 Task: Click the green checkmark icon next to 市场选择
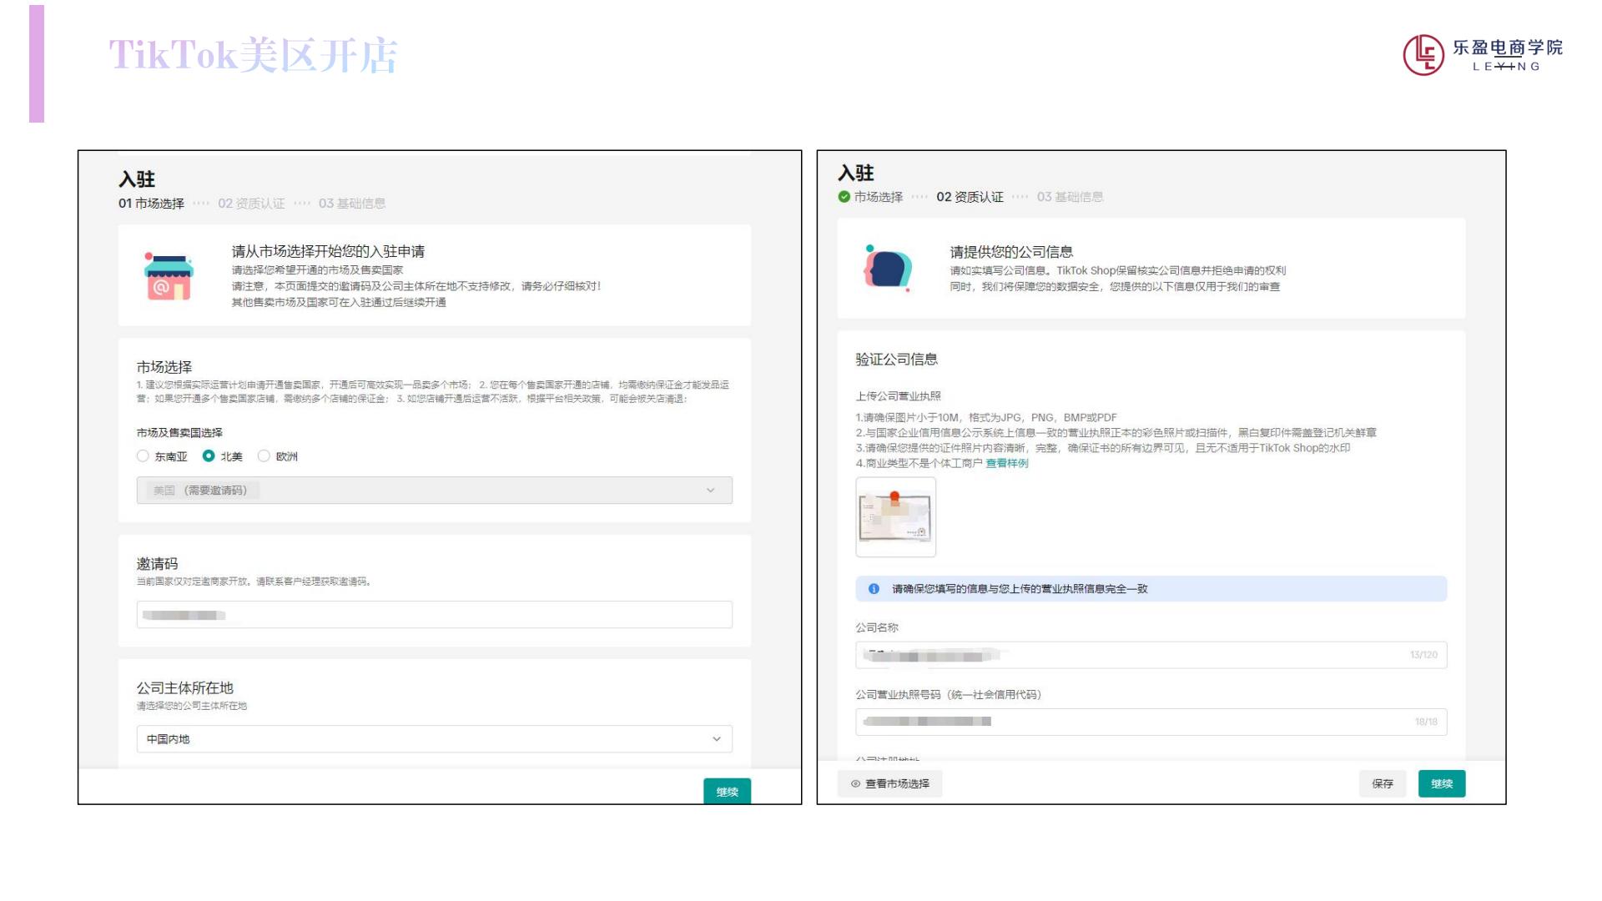pos(844,197)
